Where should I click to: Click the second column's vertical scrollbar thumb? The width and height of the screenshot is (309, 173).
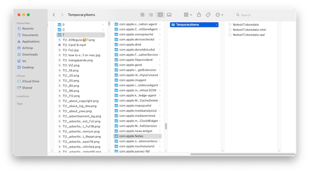tap(166, 126)
